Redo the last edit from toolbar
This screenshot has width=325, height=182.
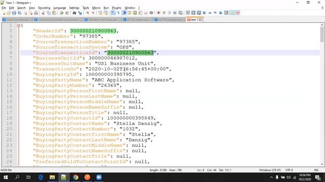(x=67, y=13)
